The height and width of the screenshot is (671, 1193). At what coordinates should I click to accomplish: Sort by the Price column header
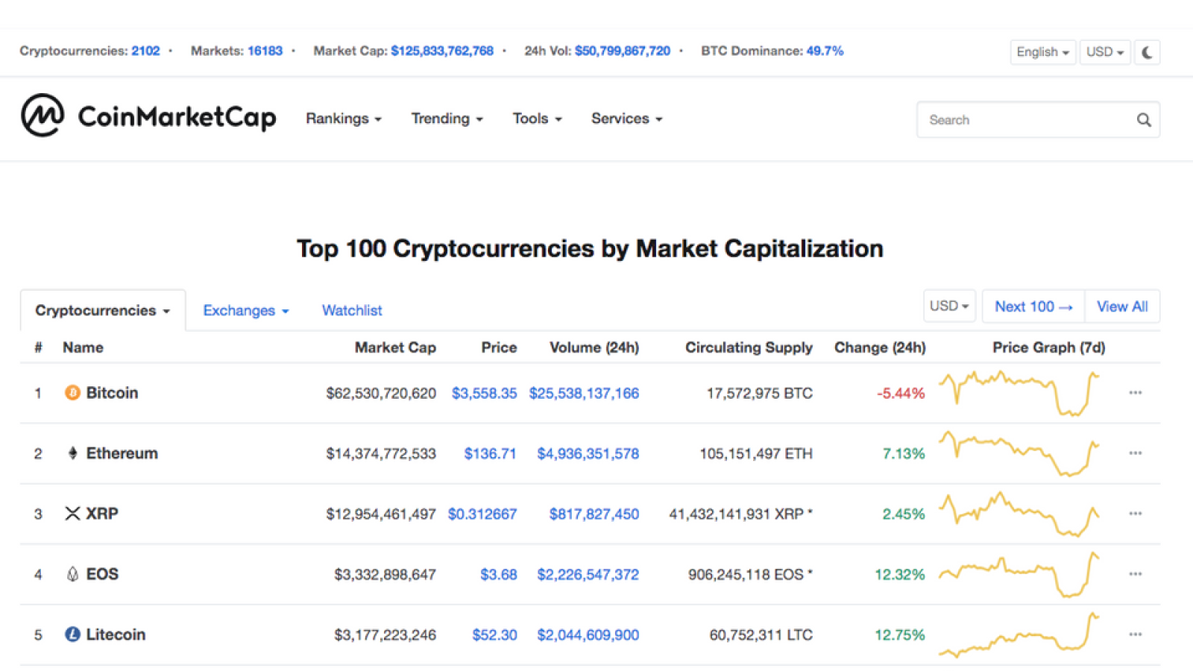(x=499, y=347)
